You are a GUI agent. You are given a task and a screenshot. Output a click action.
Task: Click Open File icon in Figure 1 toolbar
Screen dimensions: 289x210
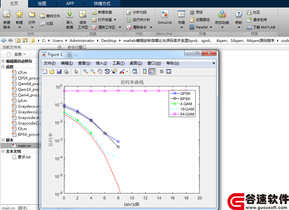(x=52, y=71)
